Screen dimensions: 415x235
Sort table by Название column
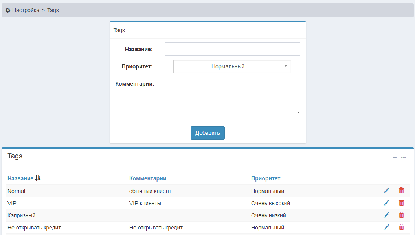click(x=20, y=178)
